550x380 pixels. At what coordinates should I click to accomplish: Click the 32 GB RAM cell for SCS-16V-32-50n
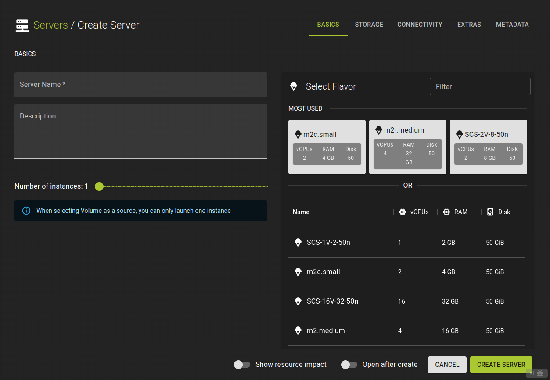[450, 301]
